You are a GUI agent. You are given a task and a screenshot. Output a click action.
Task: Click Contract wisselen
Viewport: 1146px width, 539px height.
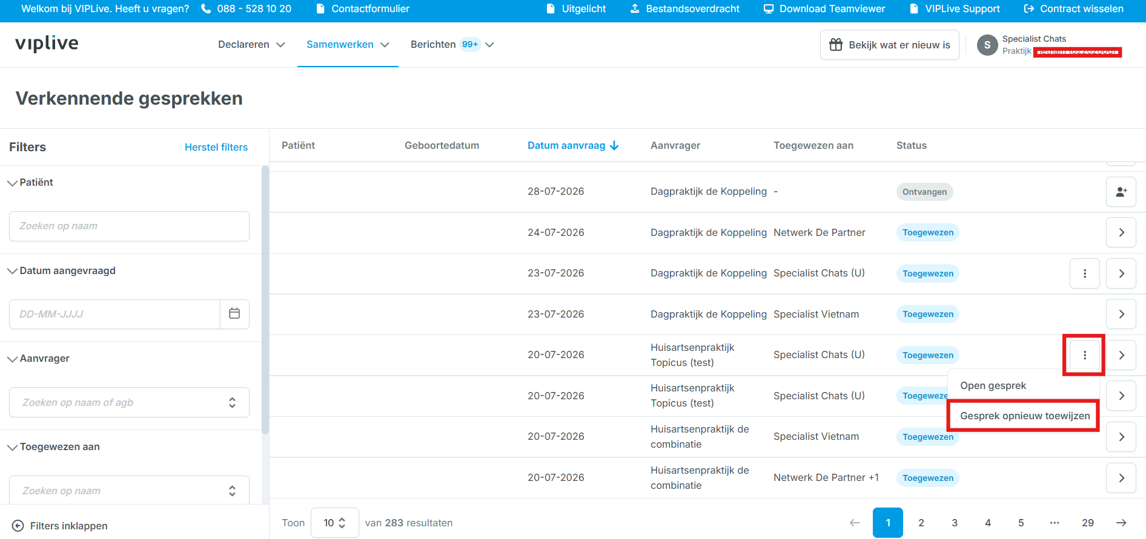tap(1073, 8)
